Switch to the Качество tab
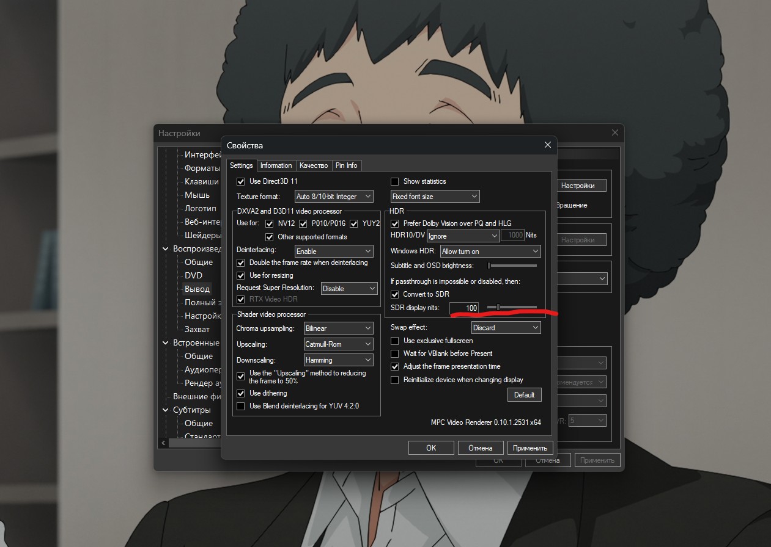 click(x=314, y=165)
